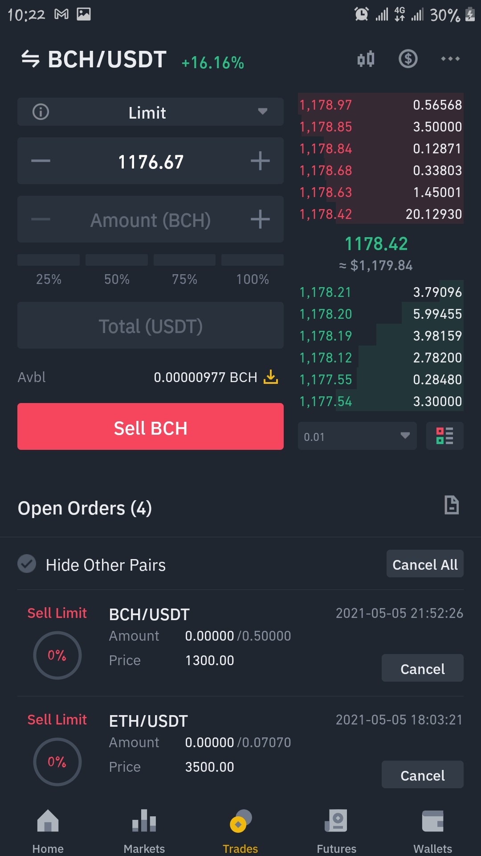Tap the dollar coin icon in header
Image resolution: width=481 pixels, height=856 pixels.
point(408,59)
